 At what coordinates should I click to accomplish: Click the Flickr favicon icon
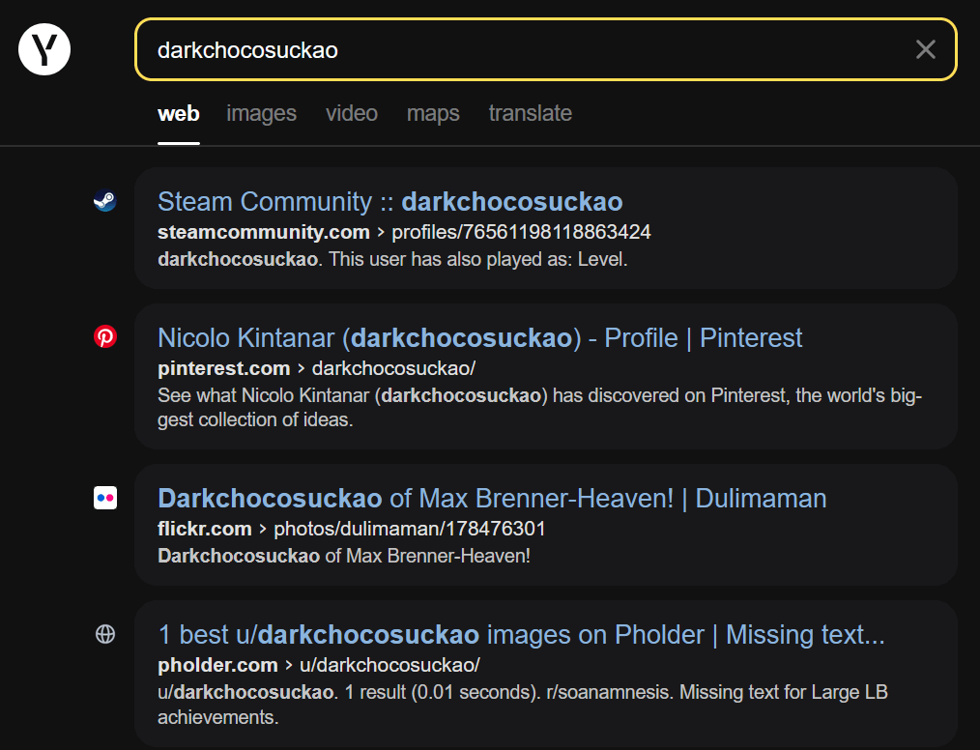point(105,498)
